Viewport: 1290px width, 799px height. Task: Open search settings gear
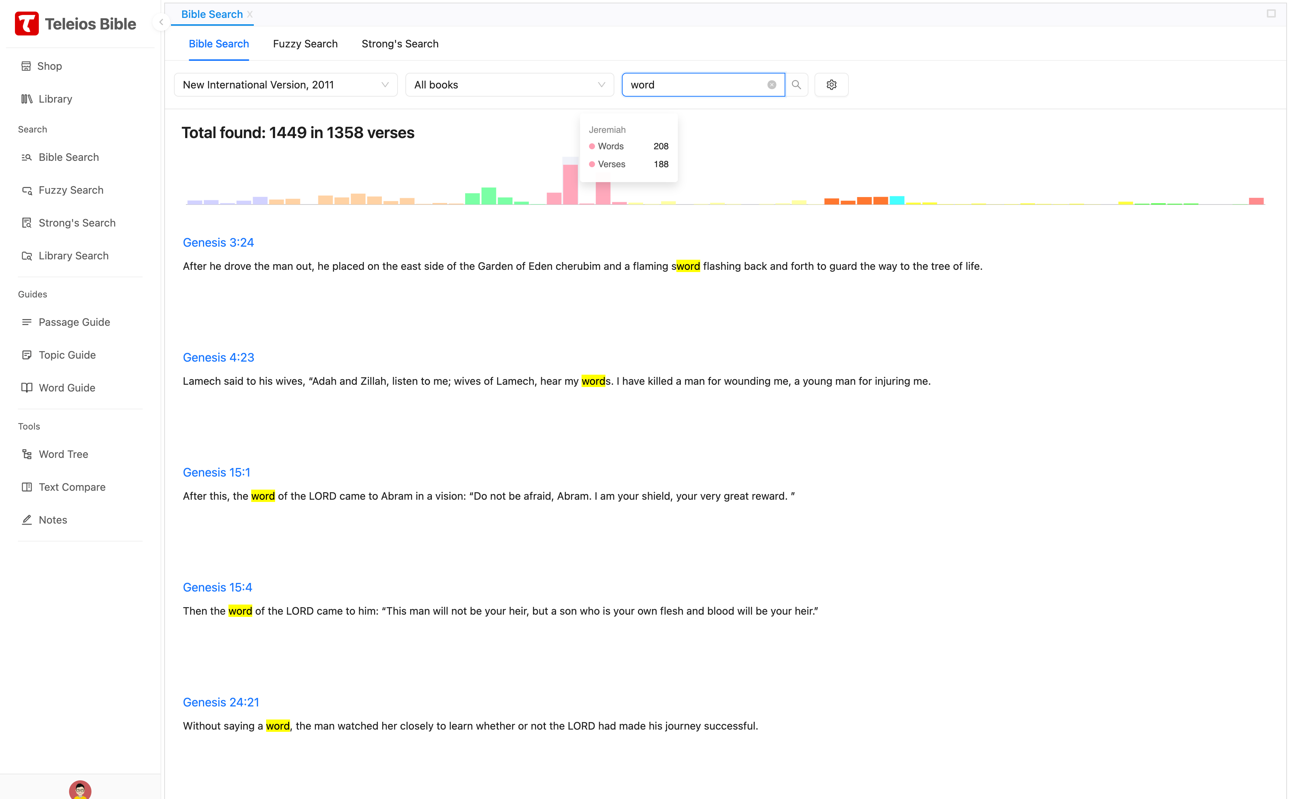[831, 85]
